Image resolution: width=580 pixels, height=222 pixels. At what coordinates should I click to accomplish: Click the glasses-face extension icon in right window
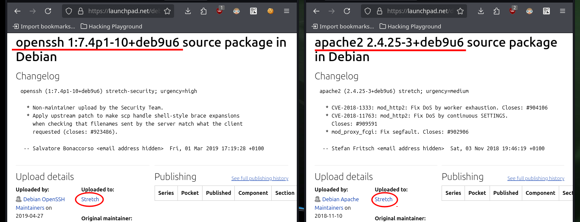pyautogui.click(x=529, y=11)
